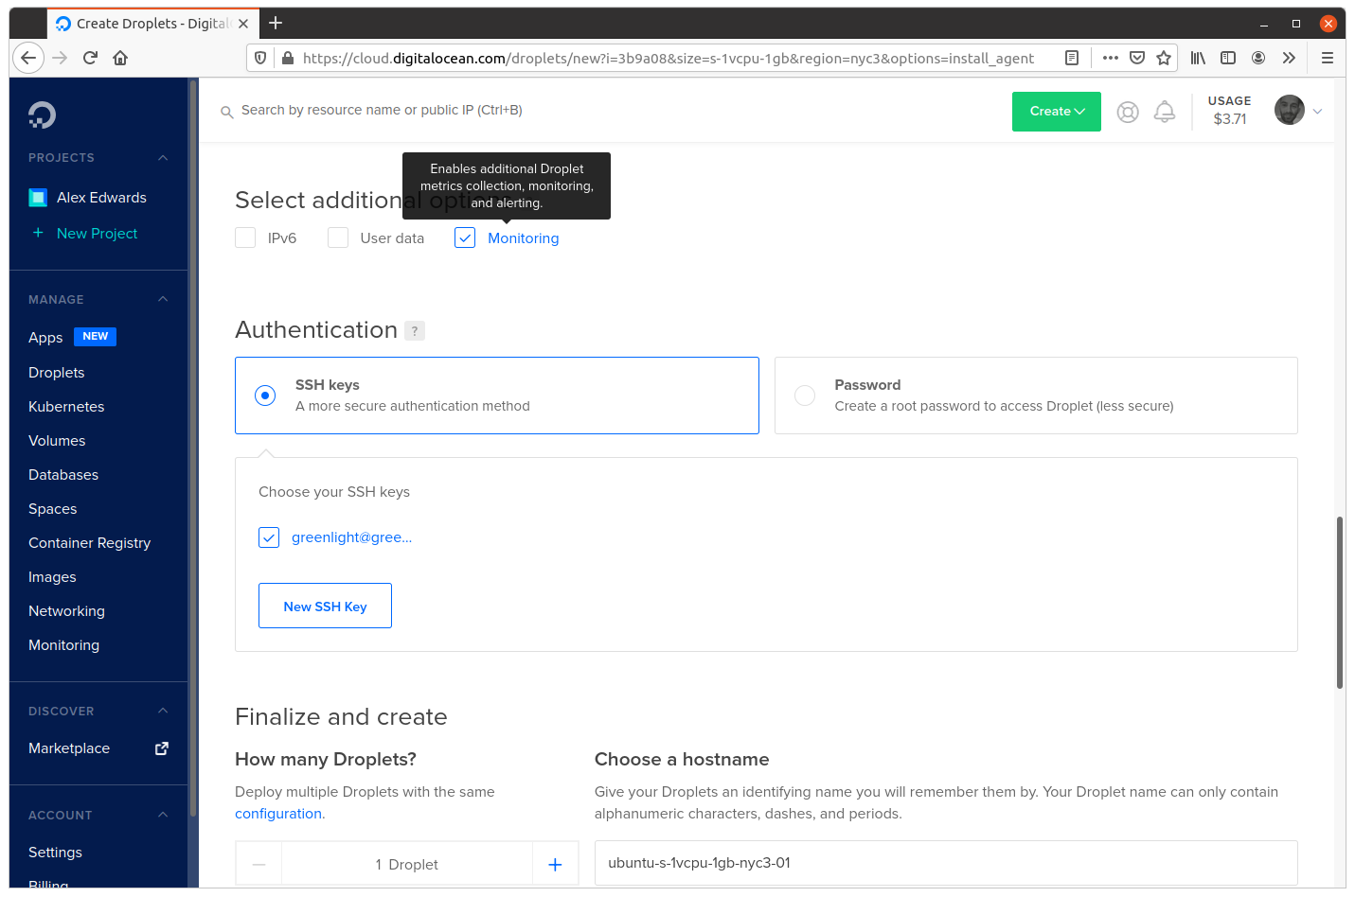Click the DigitalOcean logo in sidebar
1355x897 pixels.
coord(42,114)
